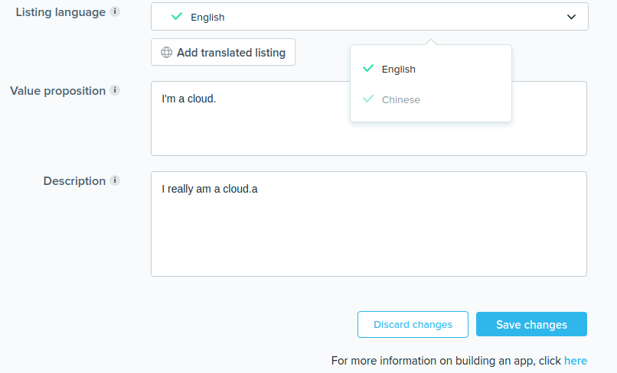This screenshot has width=617, height=373.
Task: Click the globe icon for translated listing
Action: 166,53
